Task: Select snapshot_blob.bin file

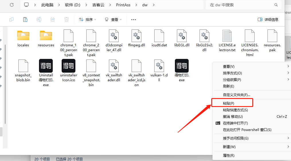Action: (x=23, y=71)
